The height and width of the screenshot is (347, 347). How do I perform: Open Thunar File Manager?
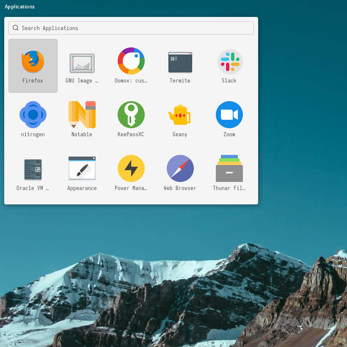(x=229, y=168)
